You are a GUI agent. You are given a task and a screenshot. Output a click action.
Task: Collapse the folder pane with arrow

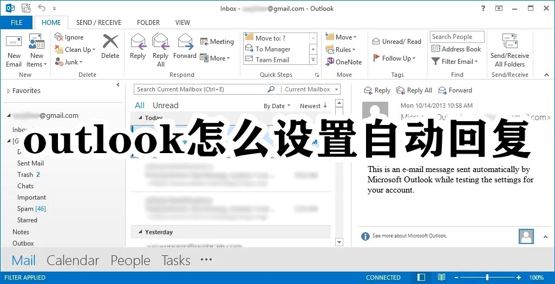(118, 85)
